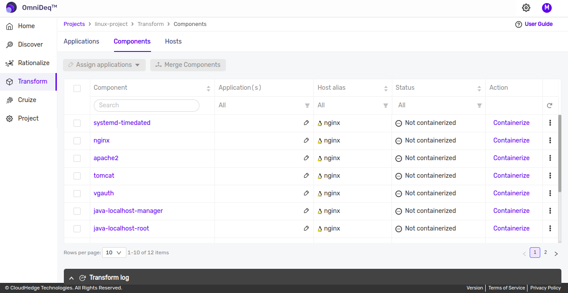The height and width of the screenshot is (293, 568).
Task: Open Transform in the sidebar
Action: (x=28, y=81)
